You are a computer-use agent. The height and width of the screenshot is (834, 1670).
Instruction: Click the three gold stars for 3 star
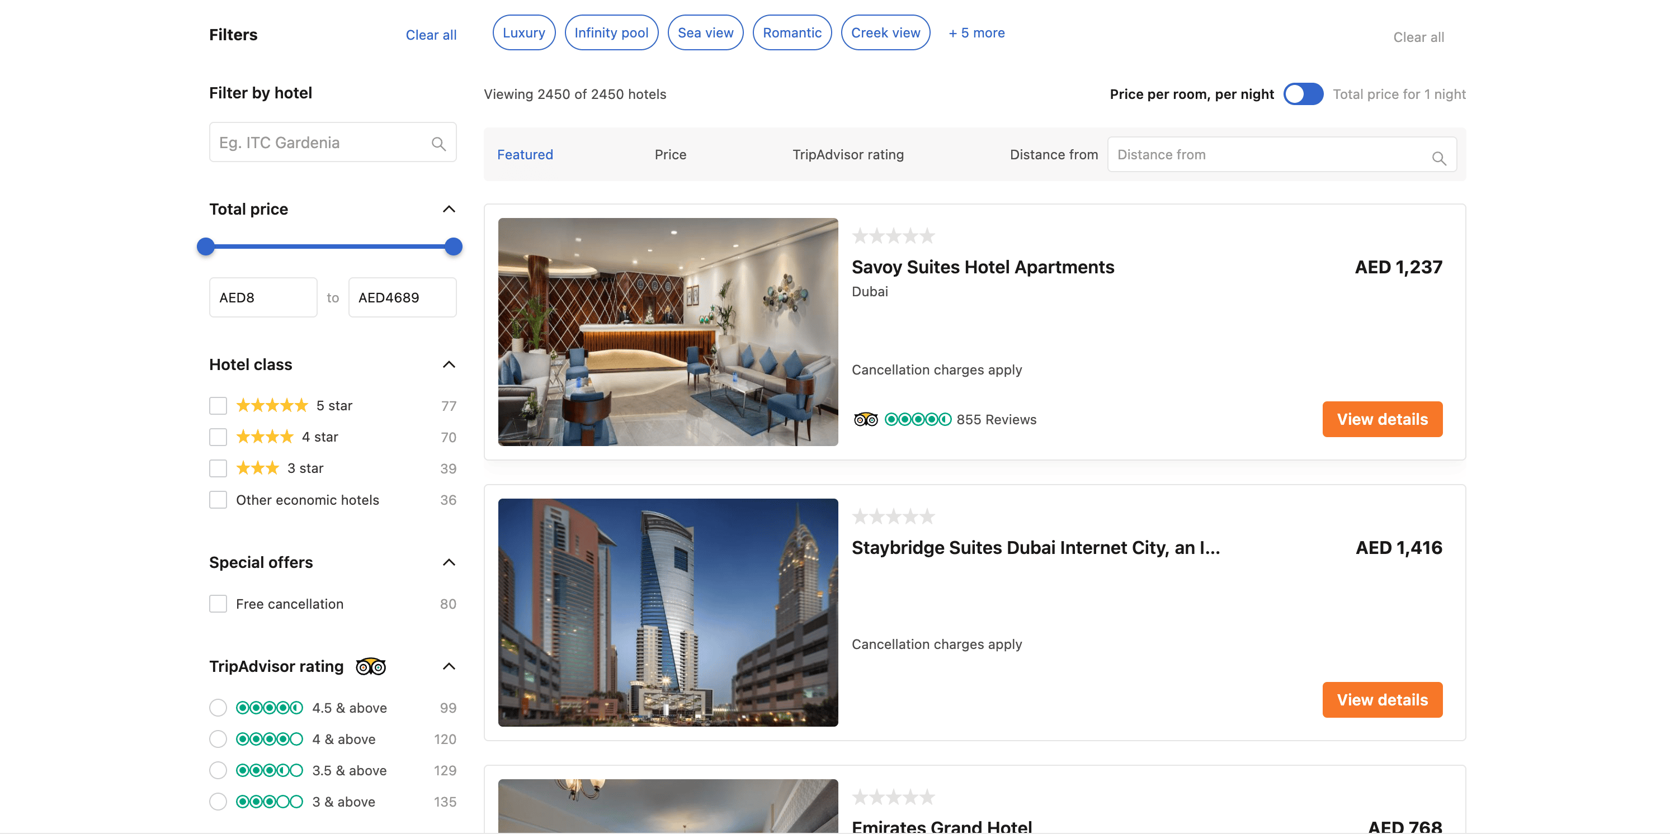coord(258,468)
